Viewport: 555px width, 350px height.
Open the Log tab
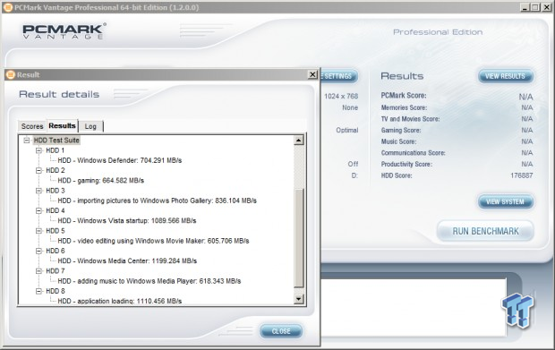click(x=90, y=126)
